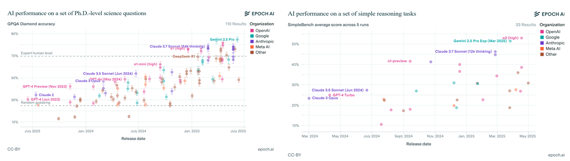This screenshot has width=570, height=161.
Task: Open the epoch.ai link below the GPQA chart
Action: tap(266, 149)
